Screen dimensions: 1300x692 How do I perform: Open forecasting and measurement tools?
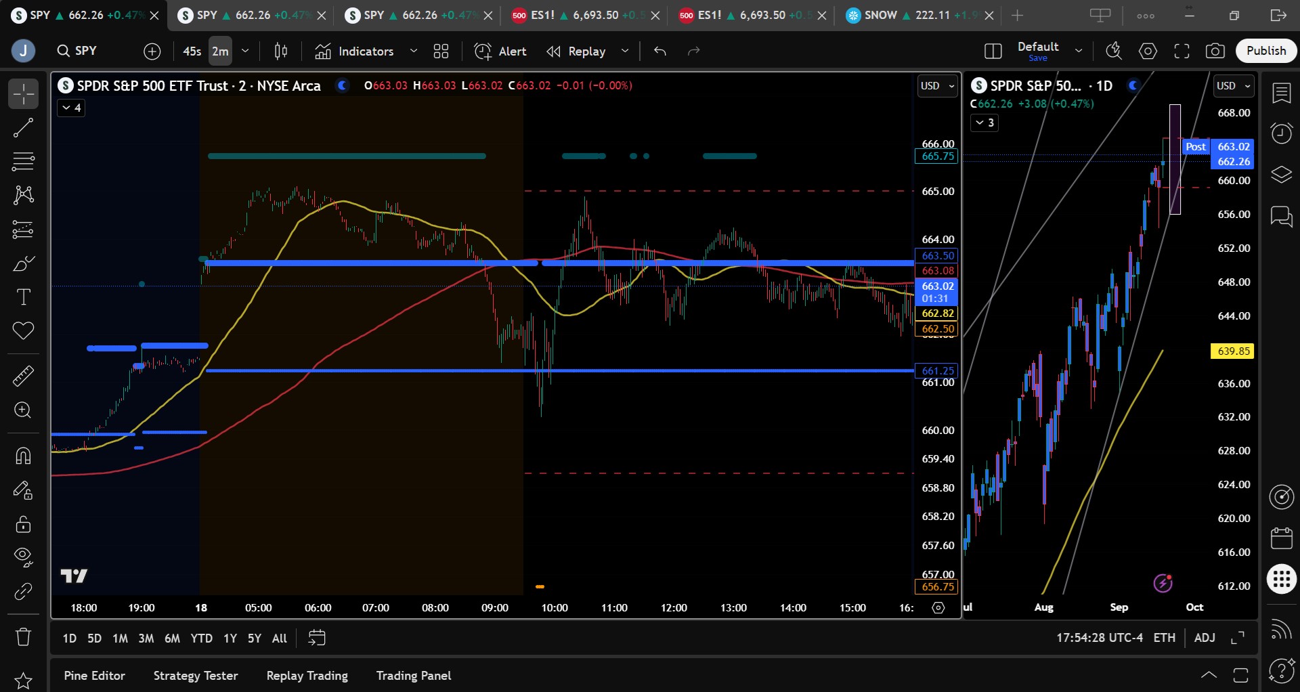tap(23, 230)
